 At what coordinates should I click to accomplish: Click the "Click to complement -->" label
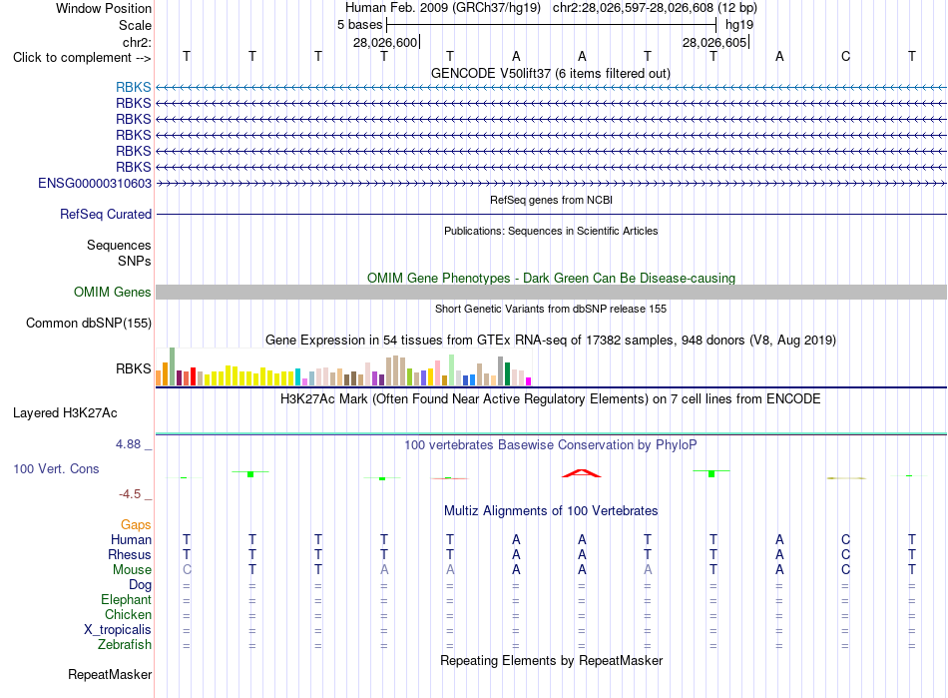point(82,58)
